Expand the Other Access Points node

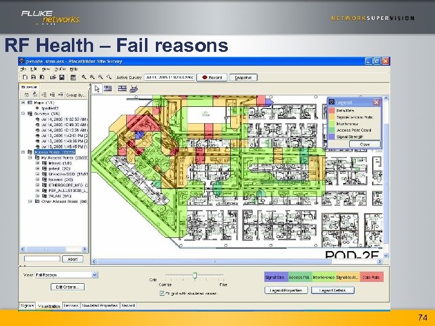[x=30, y=201]
